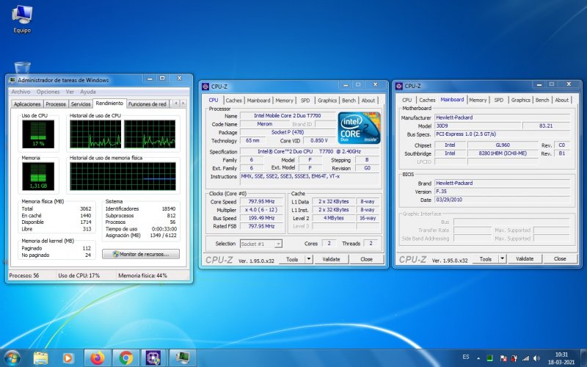Launch Google Chrome from the taskbar

coord(125,357)
